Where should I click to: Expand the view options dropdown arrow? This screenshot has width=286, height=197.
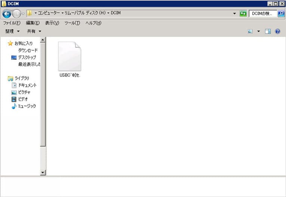click(x=258, y=31)
